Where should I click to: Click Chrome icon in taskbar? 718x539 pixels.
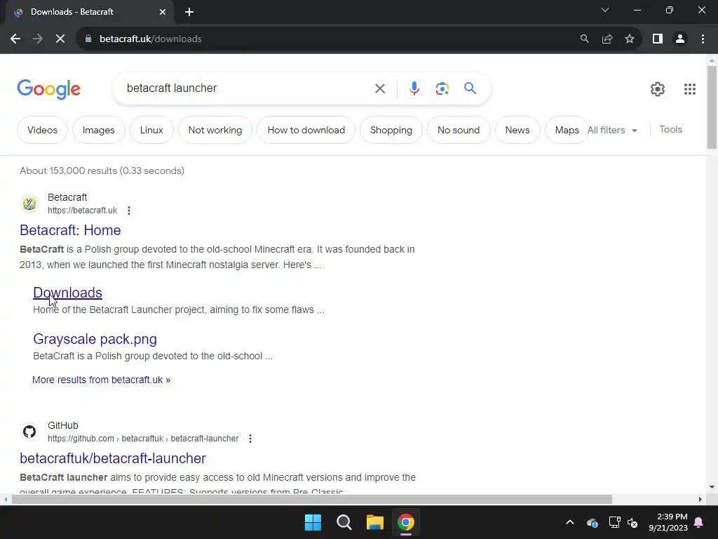pyautogui.click(x=406, y=522)
